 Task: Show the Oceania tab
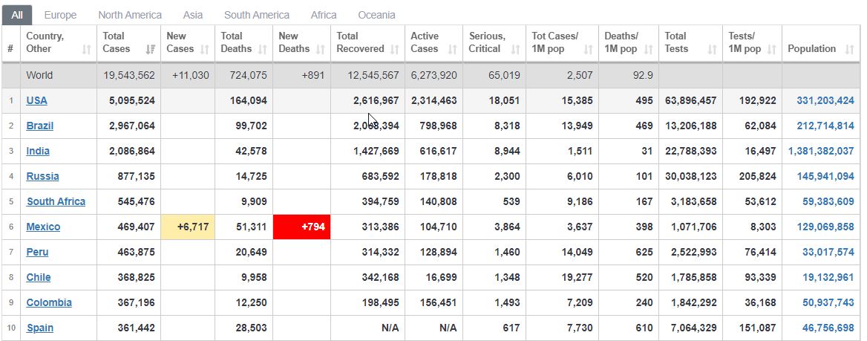[376, 15]
